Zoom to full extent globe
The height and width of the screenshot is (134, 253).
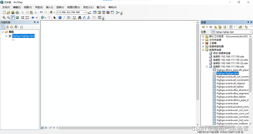17,17
